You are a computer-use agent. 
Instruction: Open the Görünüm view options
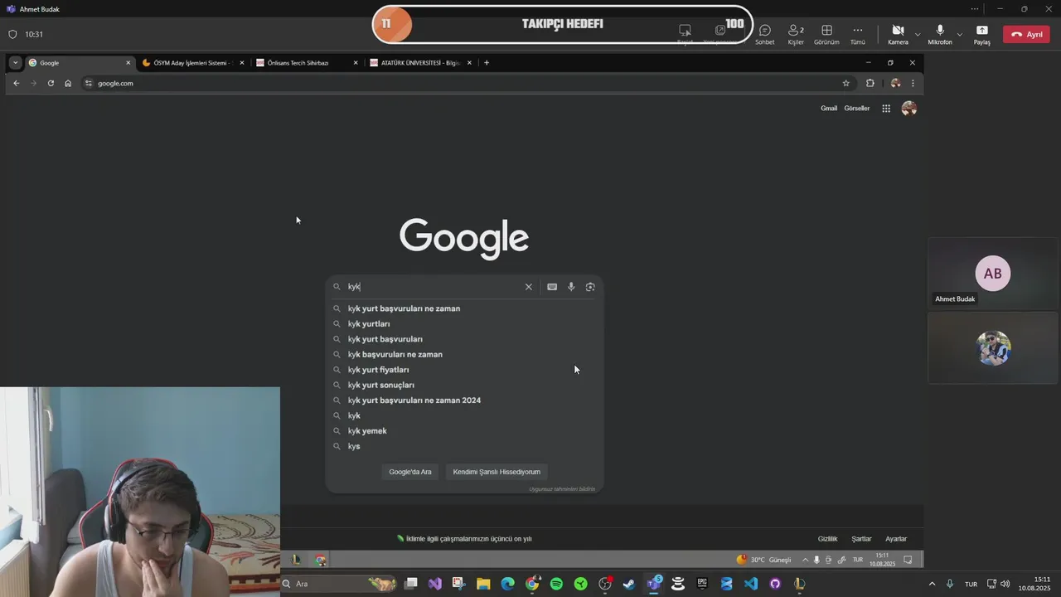pos(826,34)
